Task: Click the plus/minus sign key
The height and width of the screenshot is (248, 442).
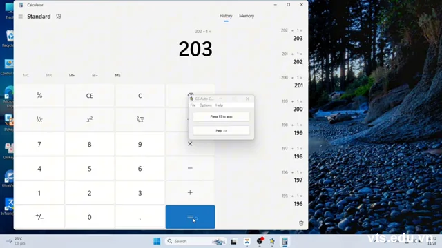Action: (39, 217)
